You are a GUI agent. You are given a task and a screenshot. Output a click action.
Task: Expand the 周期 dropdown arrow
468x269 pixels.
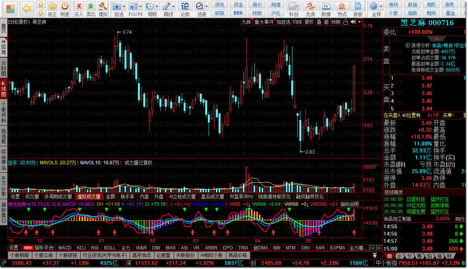click(157, 7)
